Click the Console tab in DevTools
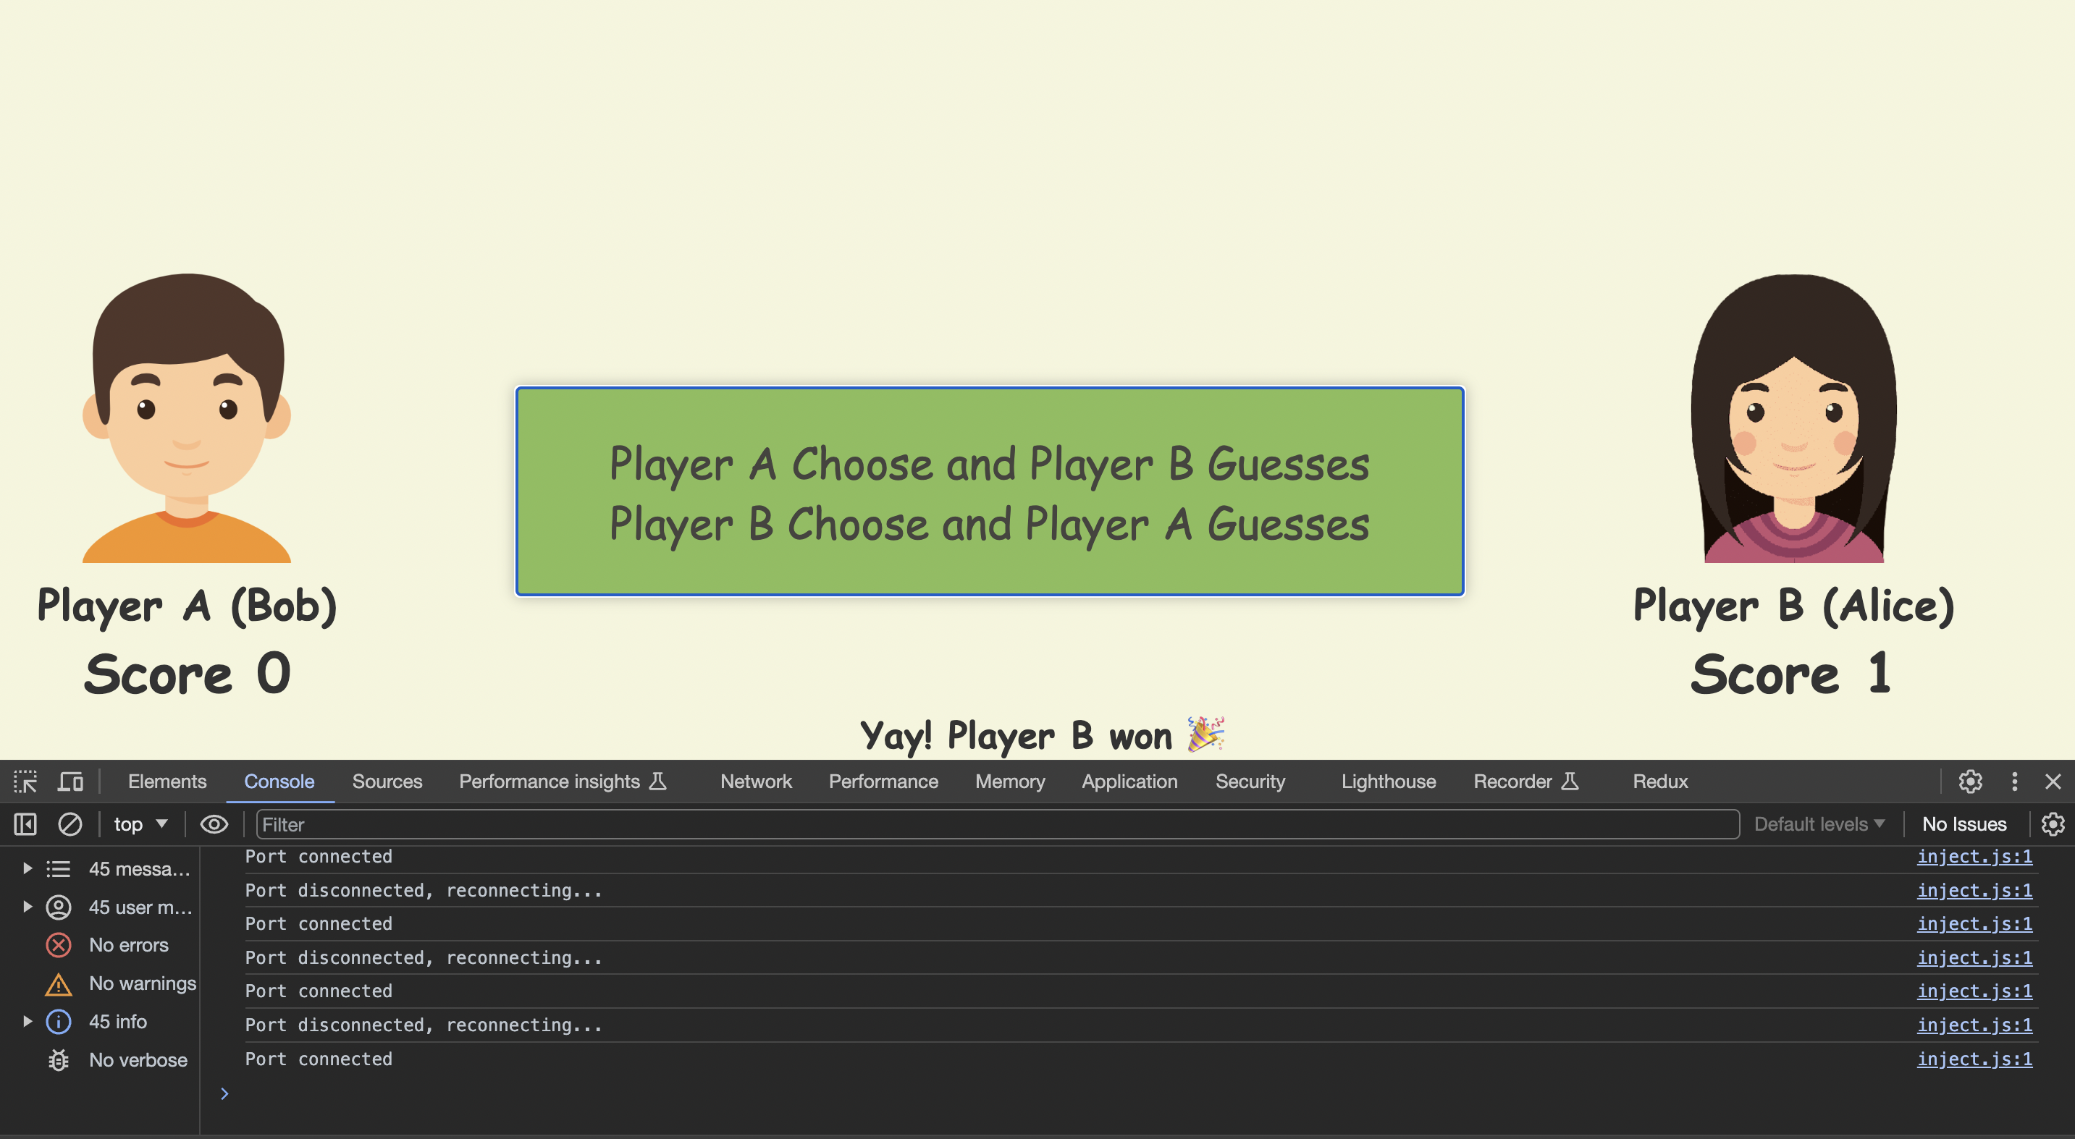The image size is (2075, 1139). click(278, 780)
